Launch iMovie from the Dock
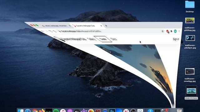 tap(84, 110)
